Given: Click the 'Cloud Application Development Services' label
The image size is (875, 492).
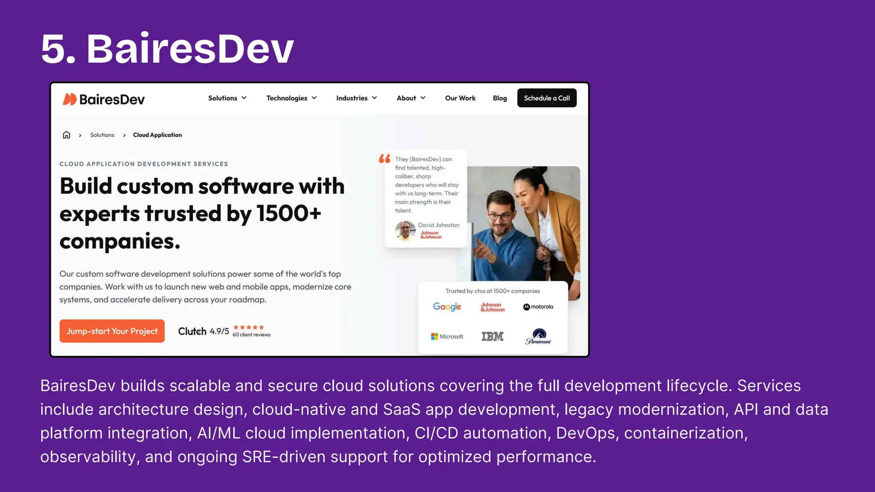Looking at the screenshot, I should click(x=144, y=164).
